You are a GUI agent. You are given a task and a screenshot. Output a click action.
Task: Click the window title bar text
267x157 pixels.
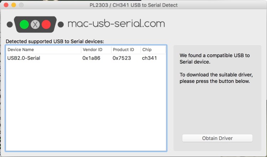click(x=133, y=5)
